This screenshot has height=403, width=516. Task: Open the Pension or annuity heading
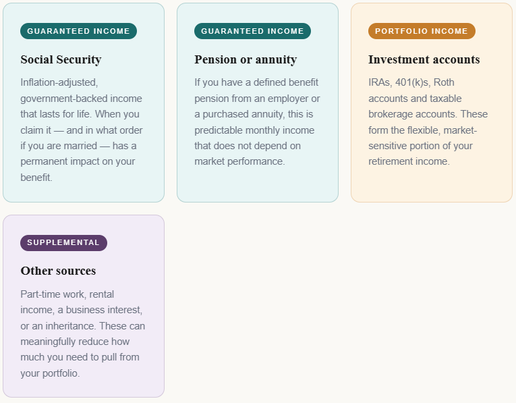coord(246,59)
